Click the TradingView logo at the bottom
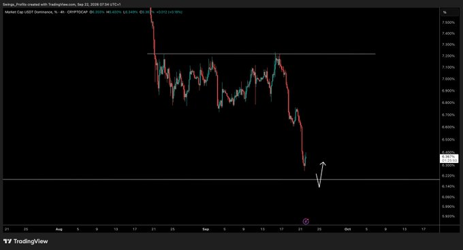The height and width of the screenshot is (250, 463). (x=26, y=241)
